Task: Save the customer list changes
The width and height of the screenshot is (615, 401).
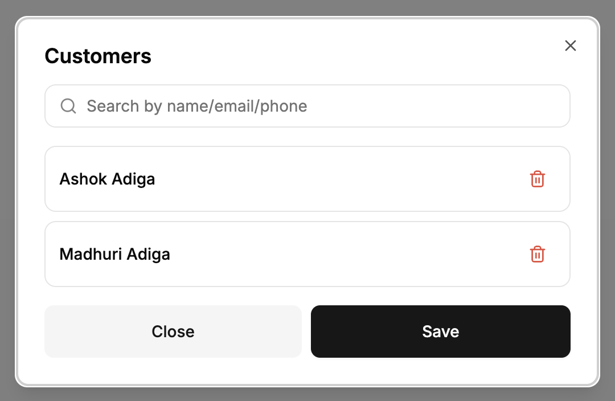Action: coord(440,332)
